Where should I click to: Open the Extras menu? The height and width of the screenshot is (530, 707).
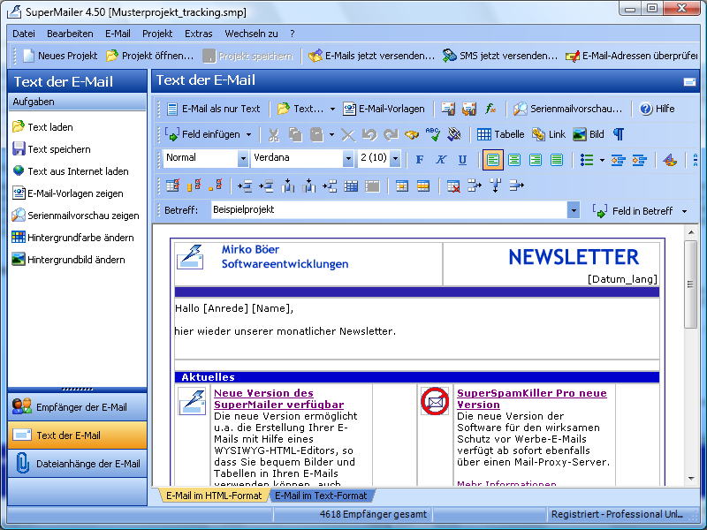click(x=198, y=34)
